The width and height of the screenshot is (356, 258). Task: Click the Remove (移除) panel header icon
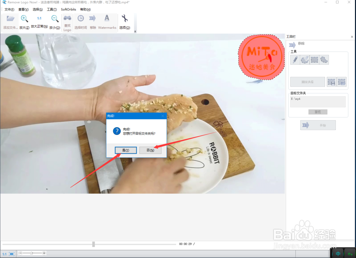click(x=292, y=45)
